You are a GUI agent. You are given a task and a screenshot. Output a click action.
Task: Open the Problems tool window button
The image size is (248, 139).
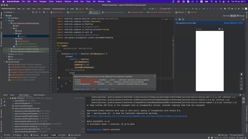pos(17,135)
